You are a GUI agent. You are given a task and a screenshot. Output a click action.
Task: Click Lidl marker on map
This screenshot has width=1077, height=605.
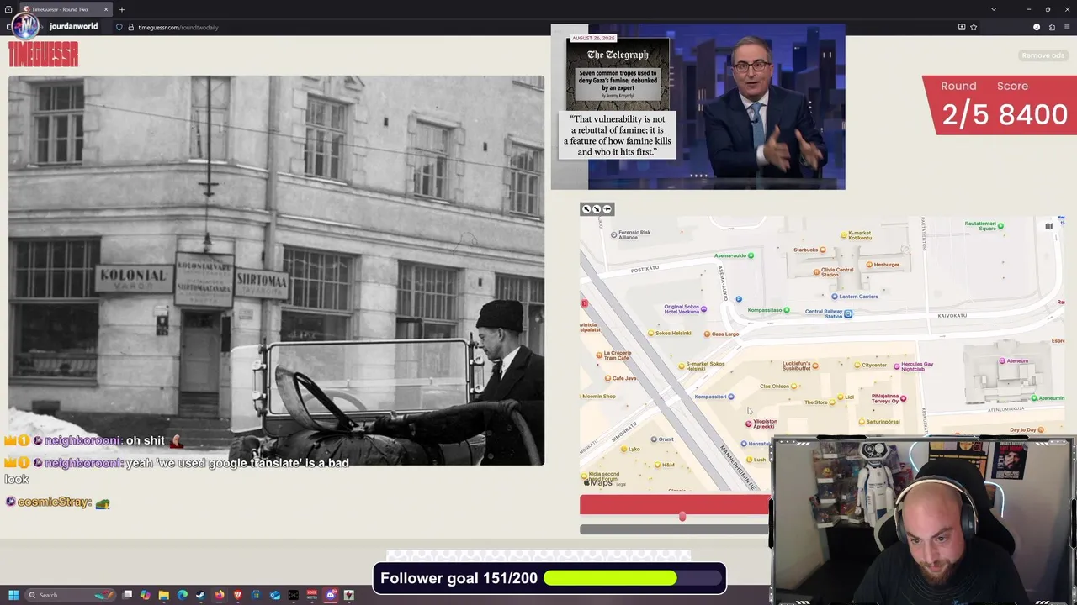pyautogui.click(x=840, y=397)
